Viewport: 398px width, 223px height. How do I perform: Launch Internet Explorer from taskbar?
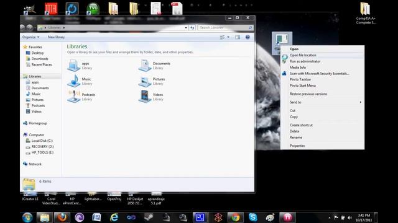(x=114, y=217)
